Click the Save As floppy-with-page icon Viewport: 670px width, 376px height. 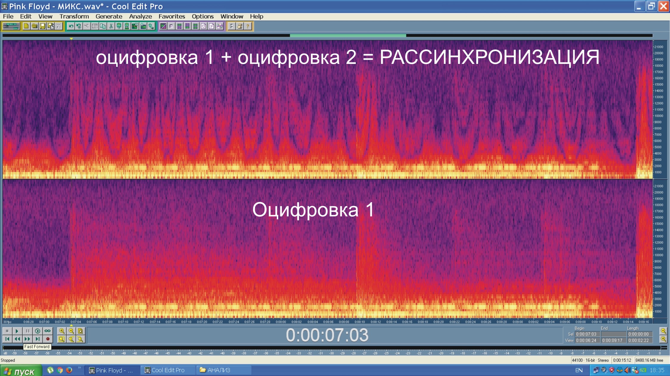coord(51,26)
